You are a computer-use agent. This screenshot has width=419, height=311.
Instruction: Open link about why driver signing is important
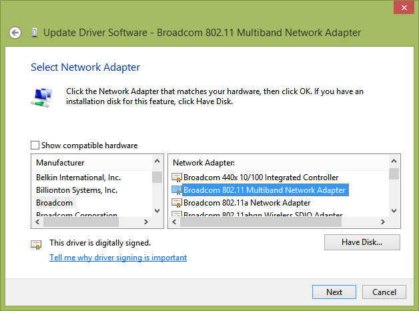click(x=118, y=258)
